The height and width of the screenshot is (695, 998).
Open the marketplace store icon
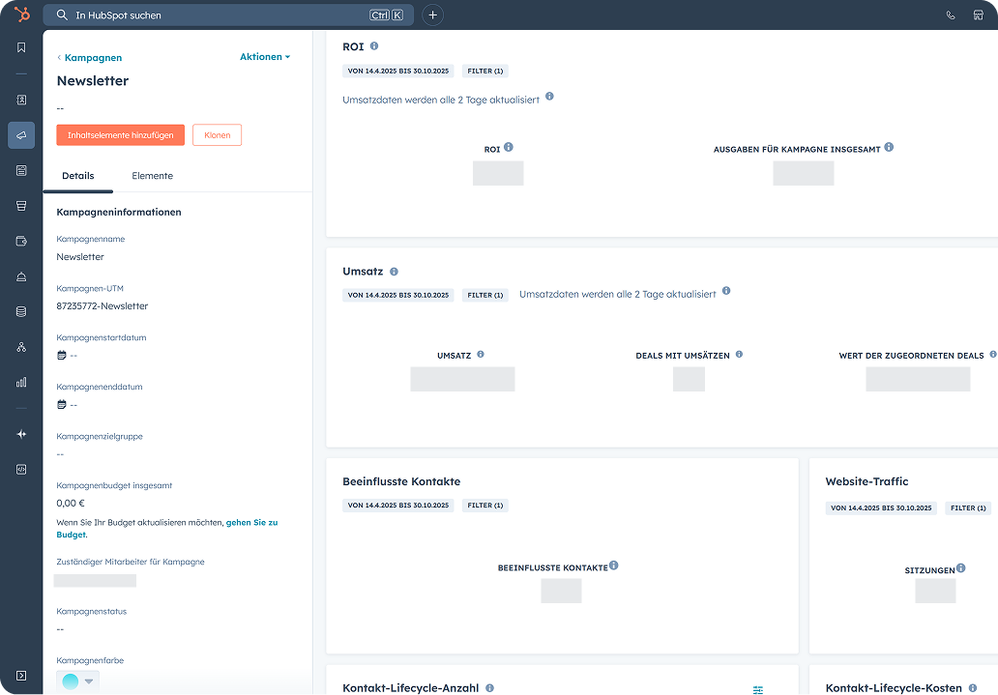(x=978, y=15)
